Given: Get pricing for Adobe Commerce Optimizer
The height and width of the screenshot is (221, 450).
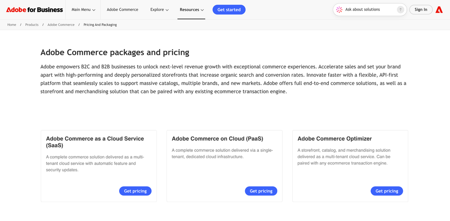Looking at the screenshot, I should click(x=387, y=191).
